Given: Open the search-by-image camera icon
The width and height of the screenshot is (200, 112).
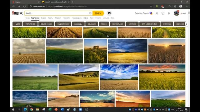Looking at the screenshot, I should (x=109, y=13).
